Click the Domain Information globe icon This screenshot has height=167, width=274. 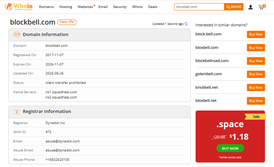(17, 34)
